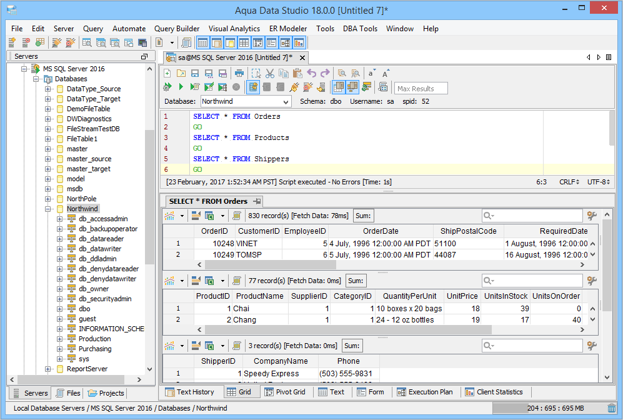Click the Open folder icon in editor toolbar
The width and height of the screenshot is (623, 420).
[181, 74]
